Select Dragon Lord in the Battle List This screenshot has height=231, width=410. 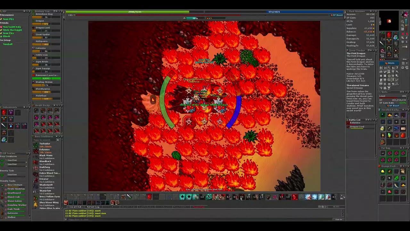click(x=361, y=127)
